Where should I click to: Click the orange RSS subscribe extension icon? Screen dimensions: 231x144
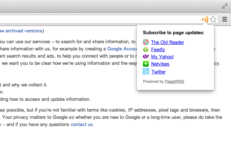(205, 19)
